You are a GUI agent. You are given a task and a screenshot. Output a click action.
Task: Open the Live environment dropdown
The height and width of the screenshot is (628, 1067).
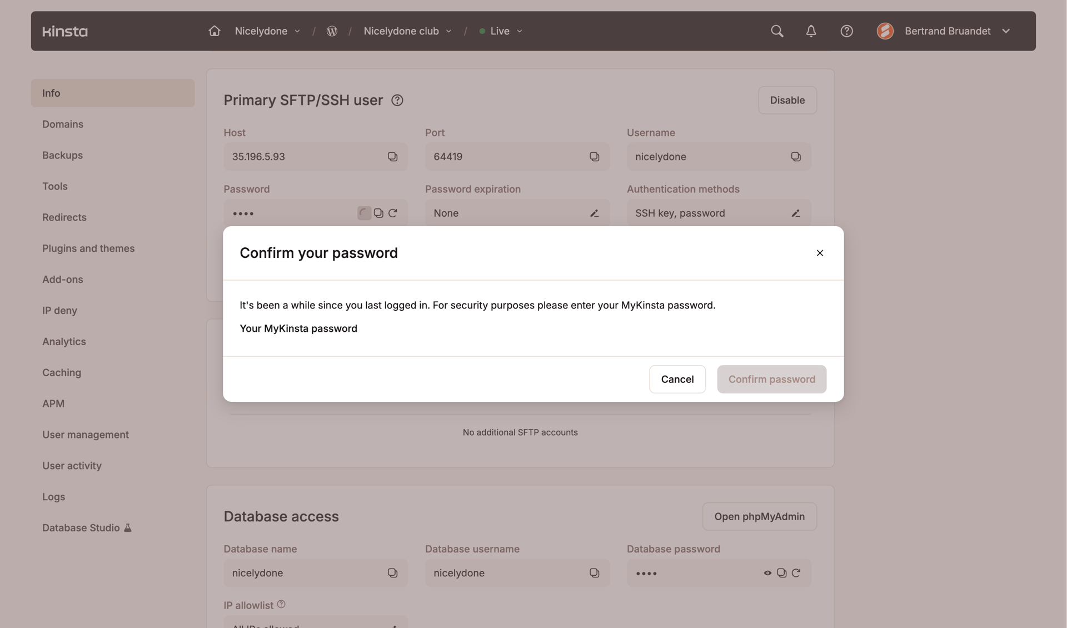click(x=501, y=31)
